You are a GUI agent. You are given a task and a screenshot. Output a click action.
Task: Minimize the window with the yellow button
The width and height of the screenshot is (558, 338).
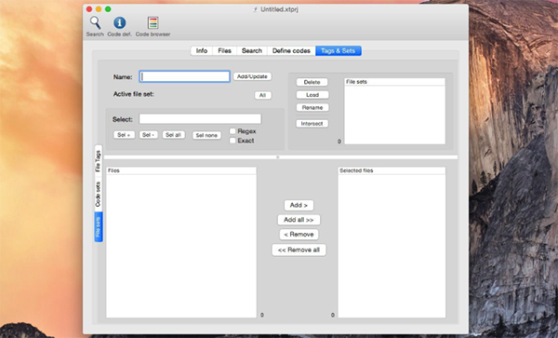click(99, 9)
